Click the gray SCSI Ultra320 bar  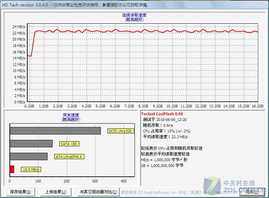pos(55,131)
